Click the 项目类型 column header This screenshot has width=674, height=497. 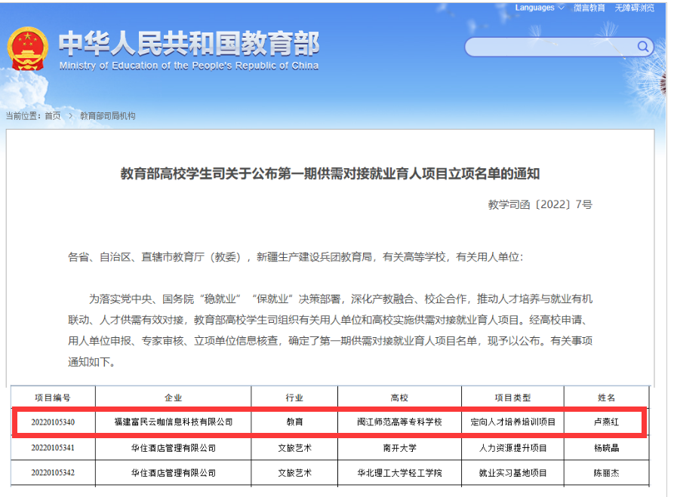click(x=512, y=397)
